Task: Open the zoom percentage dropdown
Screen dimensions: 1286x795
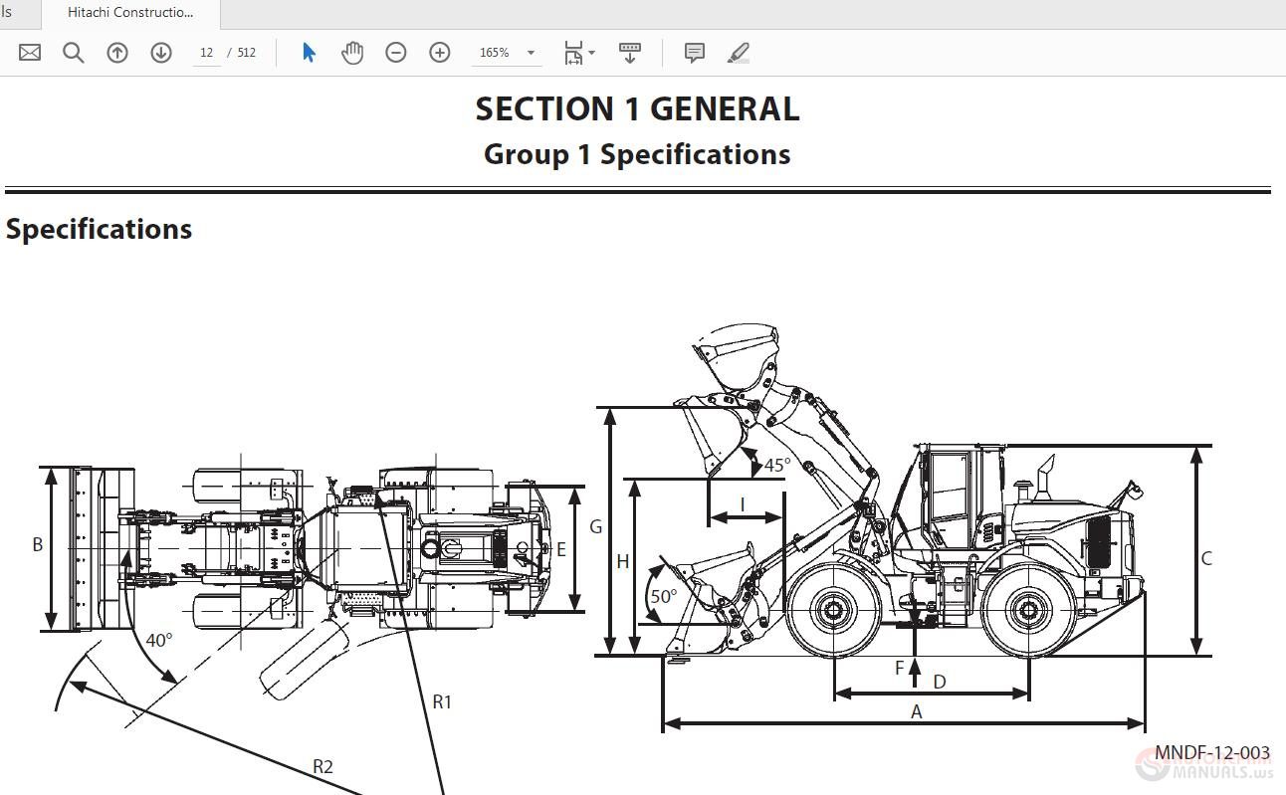Action: (x=531, y=52)
